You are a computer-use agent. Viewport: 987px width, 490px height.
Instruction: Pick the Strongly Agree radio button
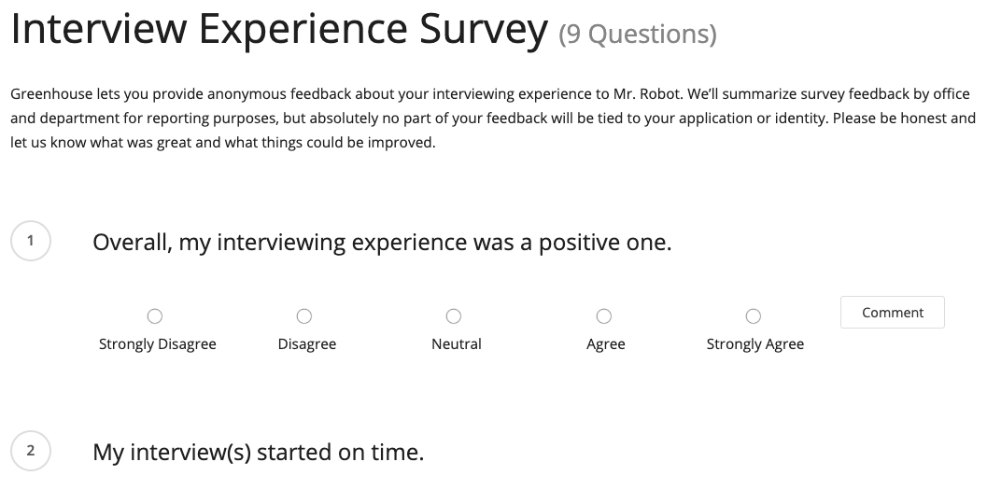[x=753, y=315]
